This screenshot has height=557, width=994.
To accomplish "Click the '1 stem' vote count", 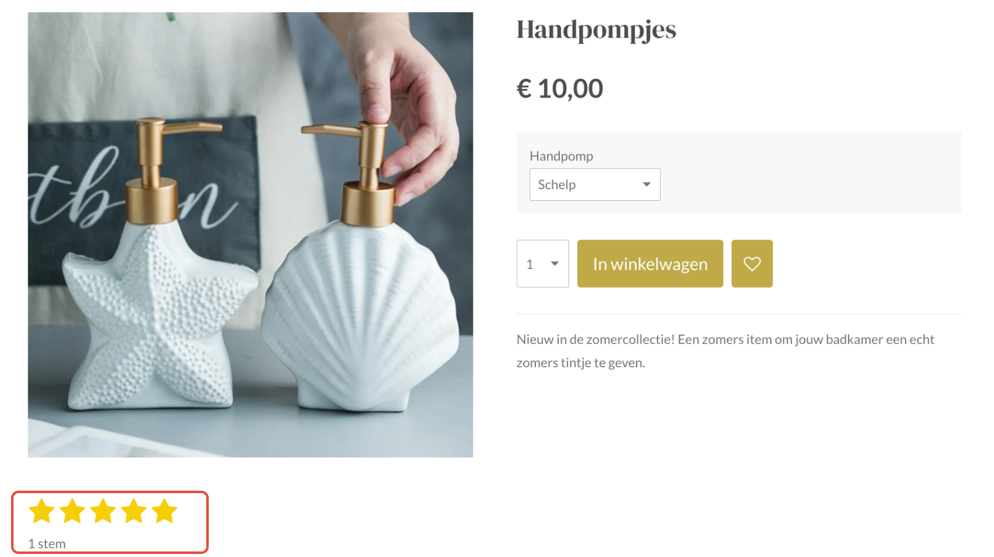I will (x=47, y=543).
